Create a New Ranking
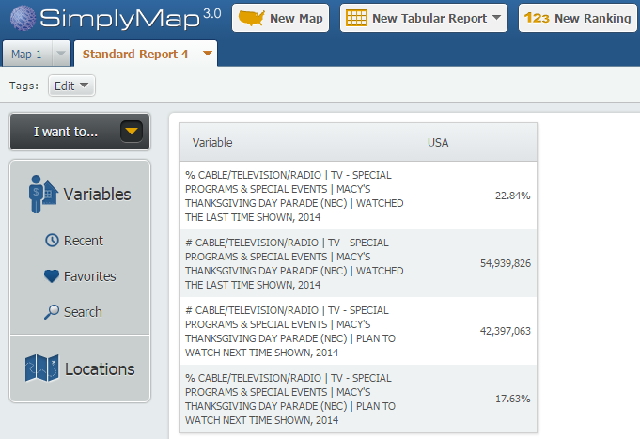640x439 pixels. point(578,18)
